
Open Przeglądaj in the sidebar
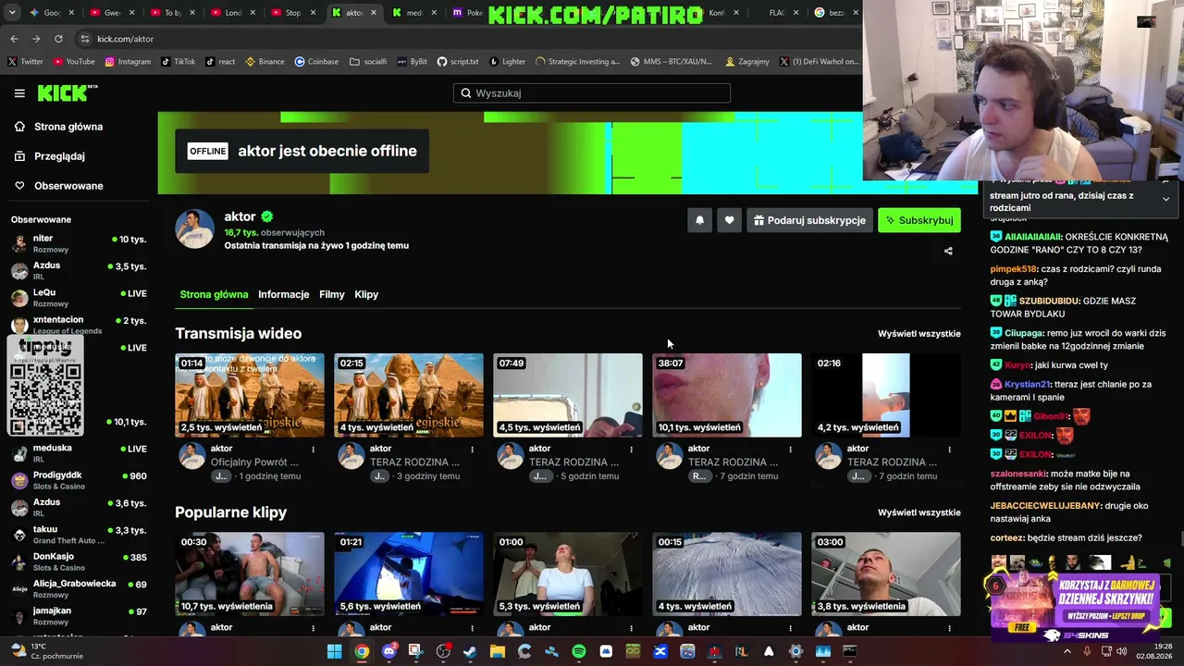coord(59,156)
